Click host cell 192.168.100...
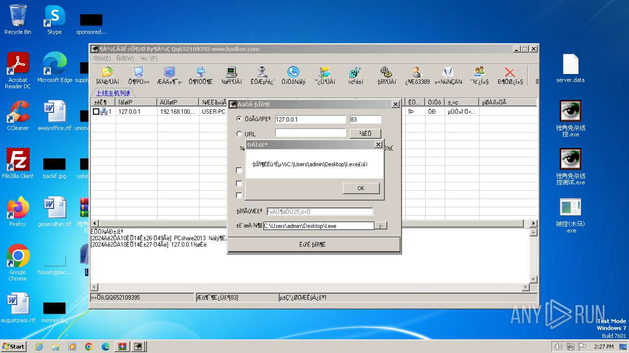The height and width of the screenshot is (353, 629). click(x=178, y=112)
